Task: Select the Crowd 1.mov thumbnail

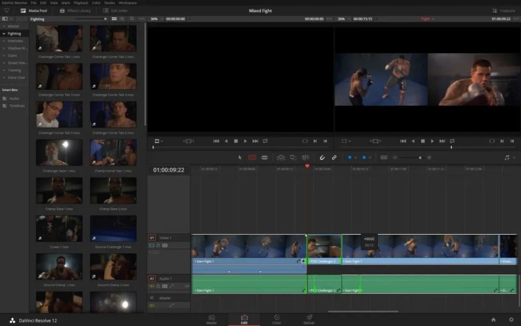Action: tap(59, 228)
